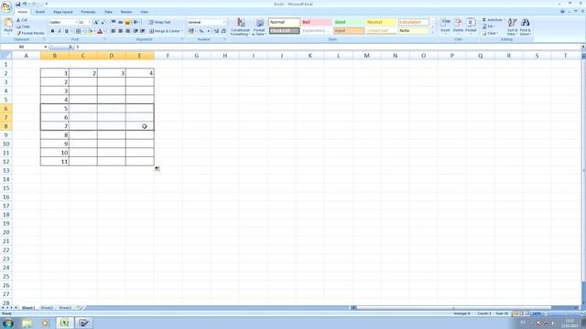Decrease cell indent
The height and width of the screenshot is (329, 586).
(136, 31)
